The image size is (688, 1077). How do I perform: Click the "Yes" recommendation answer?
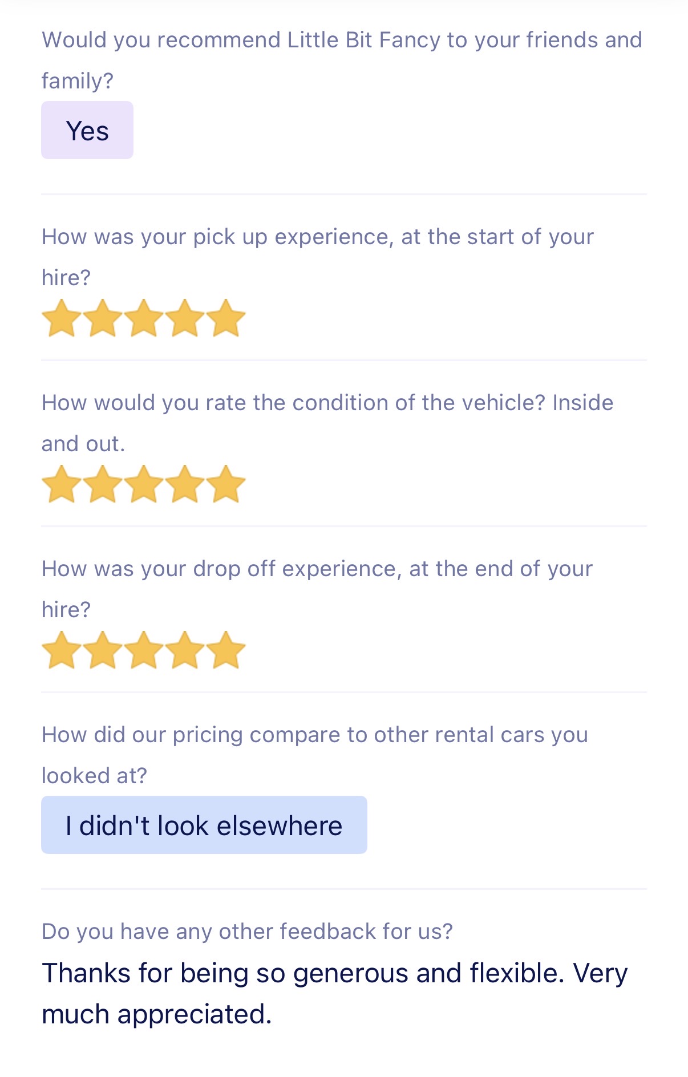(87, 131)
